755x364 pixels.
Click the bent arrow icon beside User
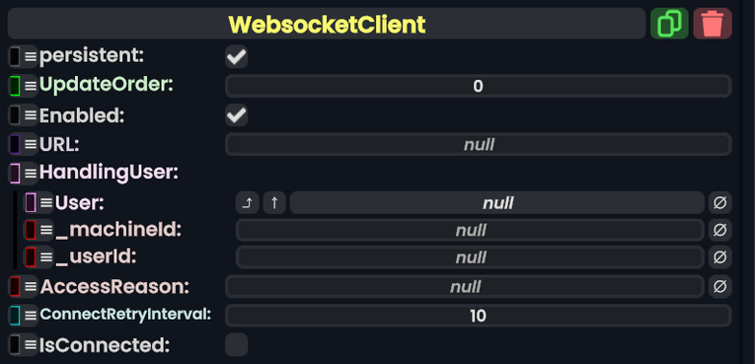tap(247, 202)
